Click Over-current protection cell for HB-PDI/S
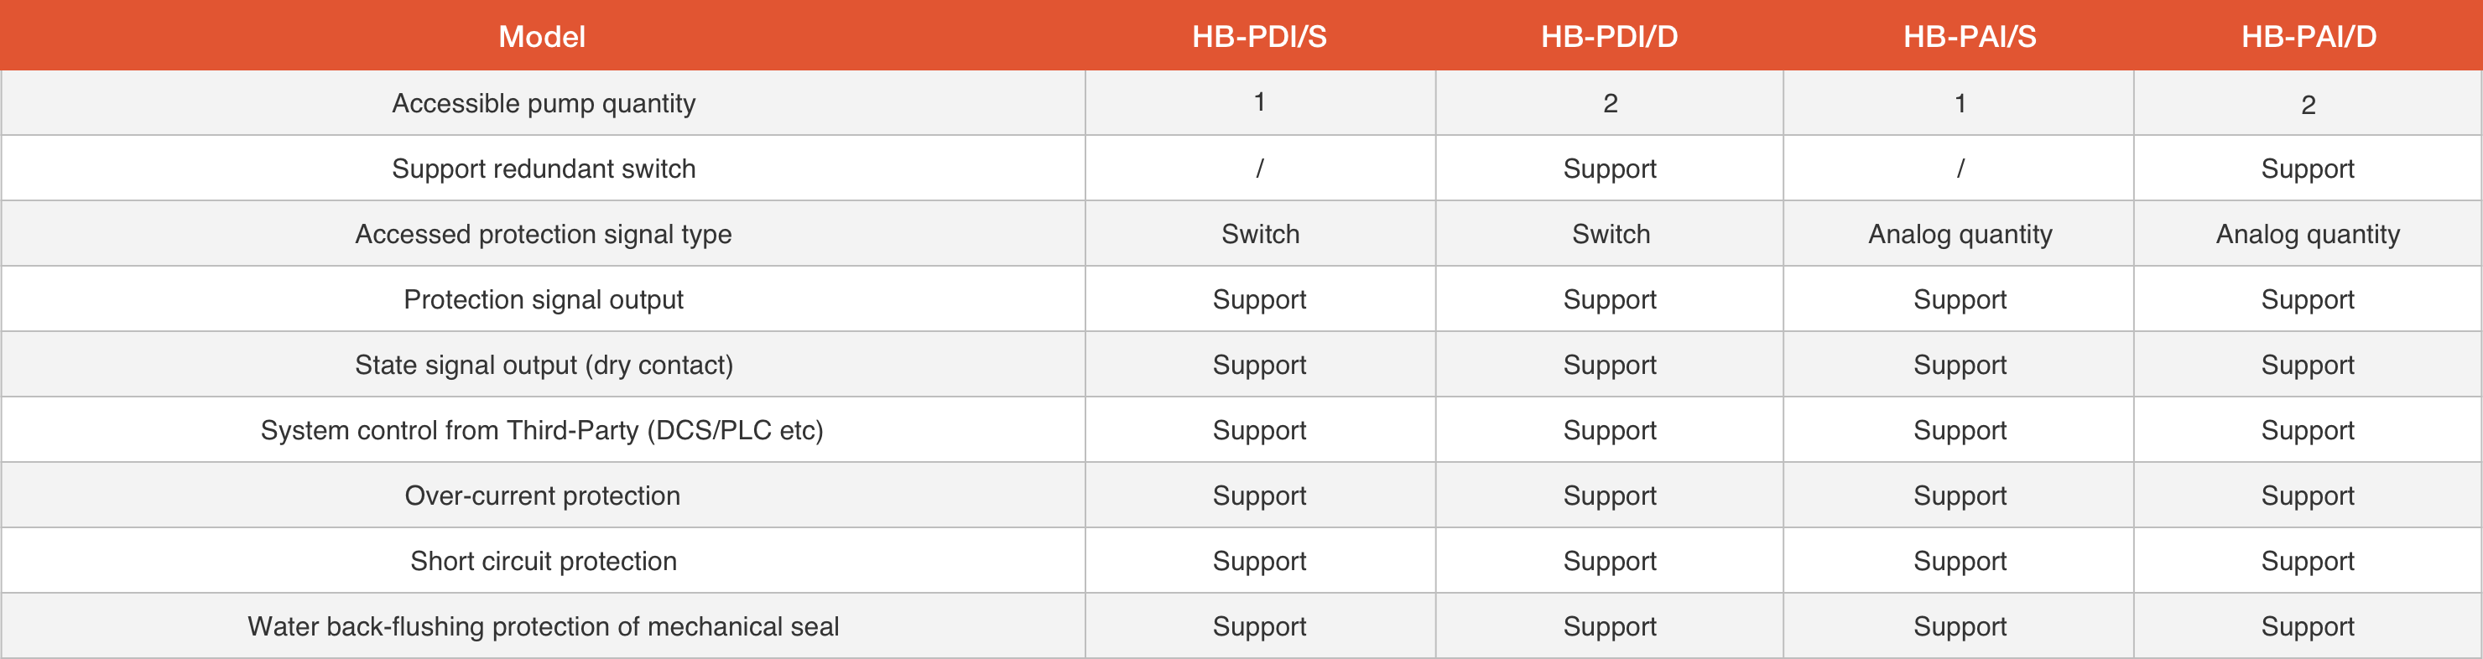 1259,496
